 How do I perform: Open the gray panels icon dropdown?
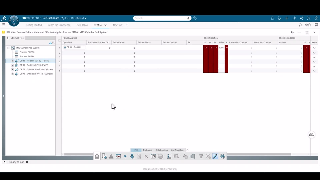(196, 156)
